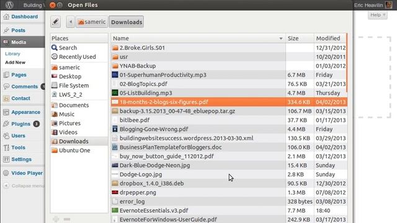Select 05-ListBuilding.mp3 file

[229, 93]
